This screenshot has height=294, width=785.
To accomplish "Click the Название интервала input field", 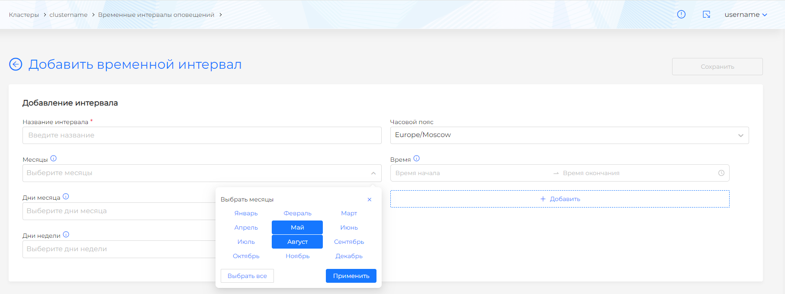I will 202,135.
